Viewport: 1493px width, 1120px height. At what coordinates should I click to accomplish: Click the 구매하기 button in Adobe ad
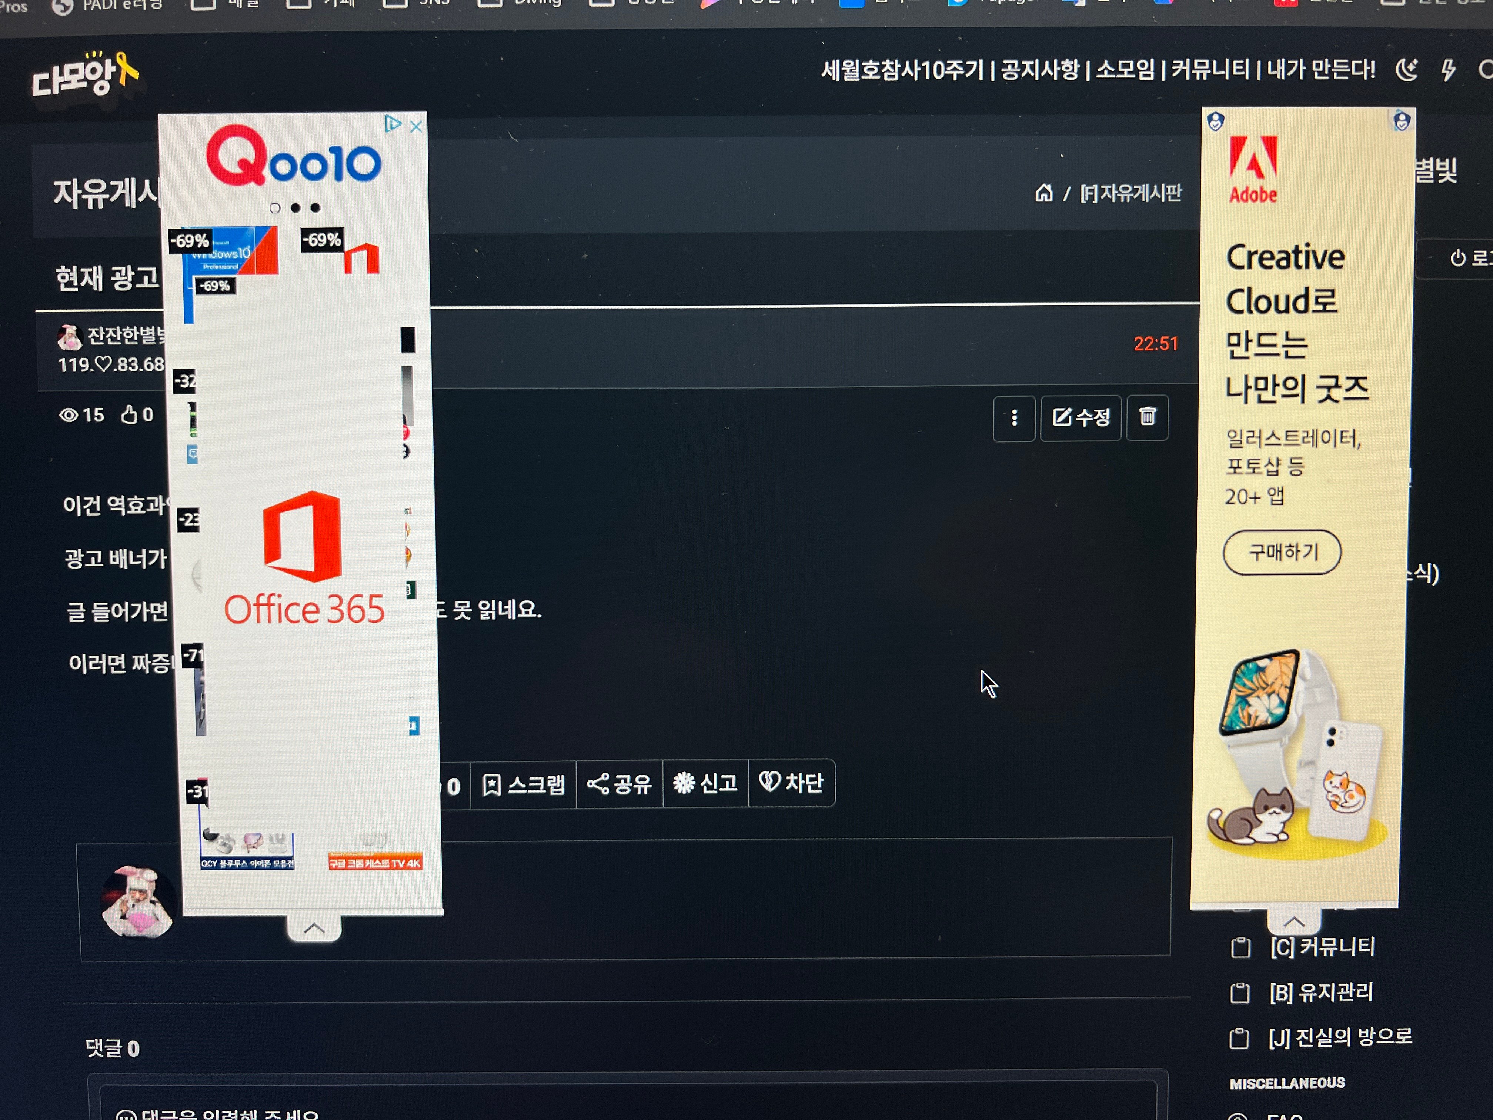click(1282, 552)
